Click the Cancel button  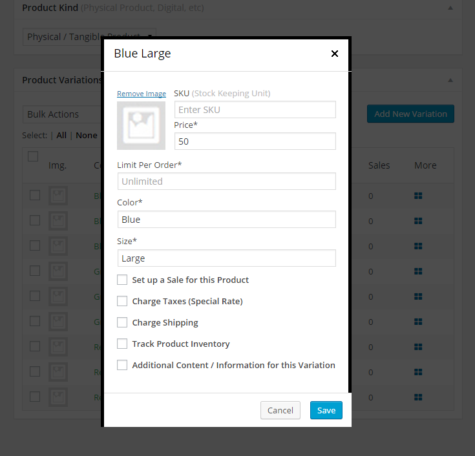(280, 410)
